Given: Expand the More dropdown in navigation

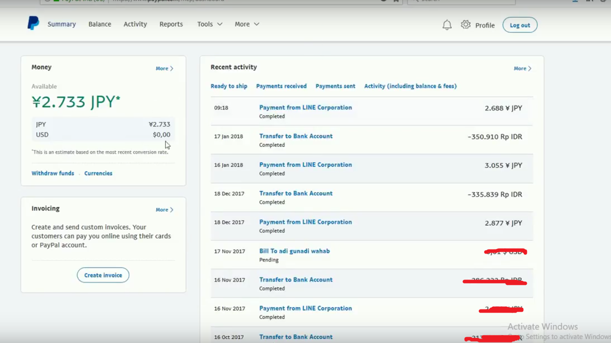Looking at the screenshot, I should [x=247, y=24].
